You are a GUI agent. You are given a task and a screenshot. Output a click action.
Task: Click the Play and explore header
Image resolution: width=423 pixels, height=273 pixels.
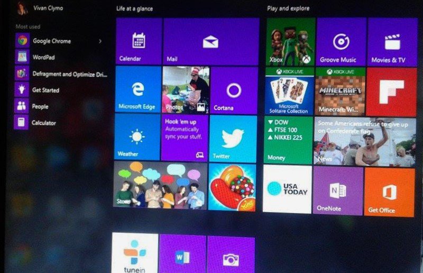288,8
